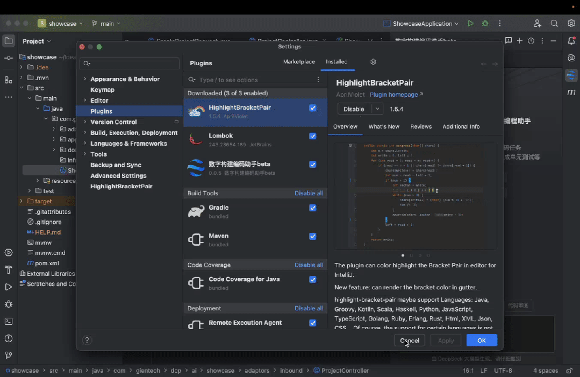Expand the target folder in project tree
This screenshot has height=377, width=580.
(21, 201)
